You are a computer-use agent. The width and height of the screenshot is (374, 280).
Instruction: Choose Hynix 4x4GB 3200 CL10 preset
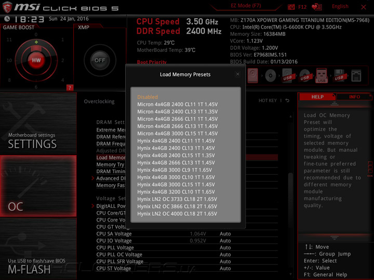(x=176, y=192)
